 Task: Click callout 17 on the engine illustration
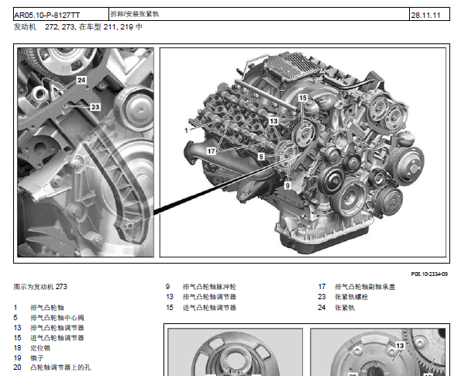click(x=212, y=151)
